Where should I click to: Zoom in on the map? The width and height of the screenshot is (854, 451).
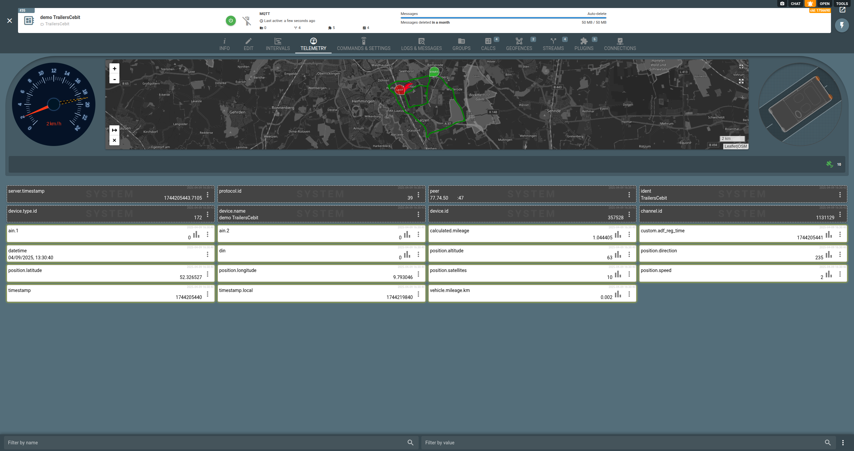pos(114,69)
